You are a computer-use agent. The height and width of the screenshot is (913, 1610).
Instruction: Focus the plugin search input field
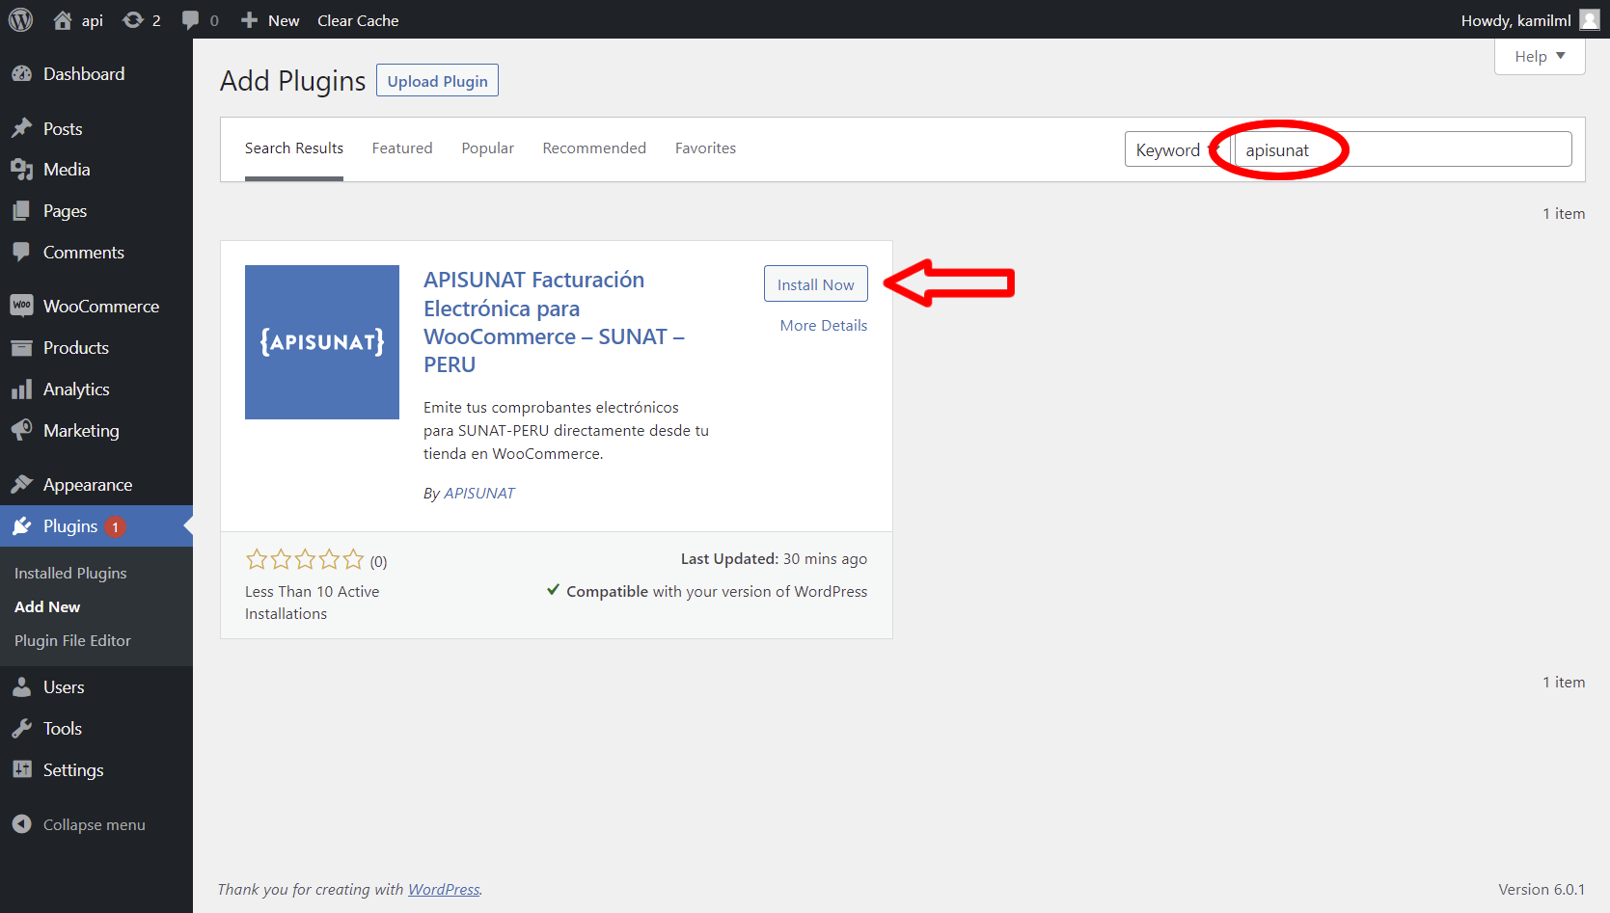point(1404,149)
